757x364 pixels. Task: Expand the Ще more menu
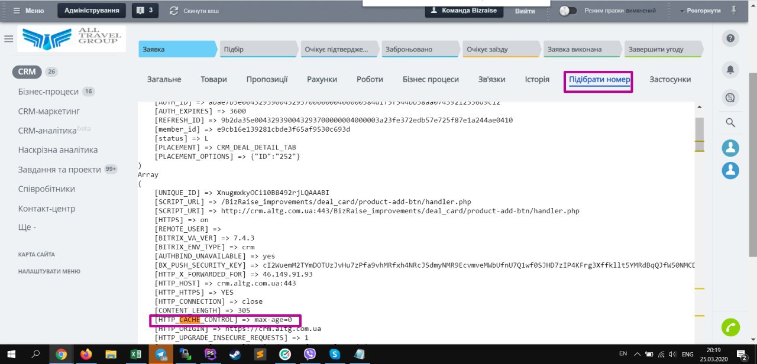(x=27, y=227)
